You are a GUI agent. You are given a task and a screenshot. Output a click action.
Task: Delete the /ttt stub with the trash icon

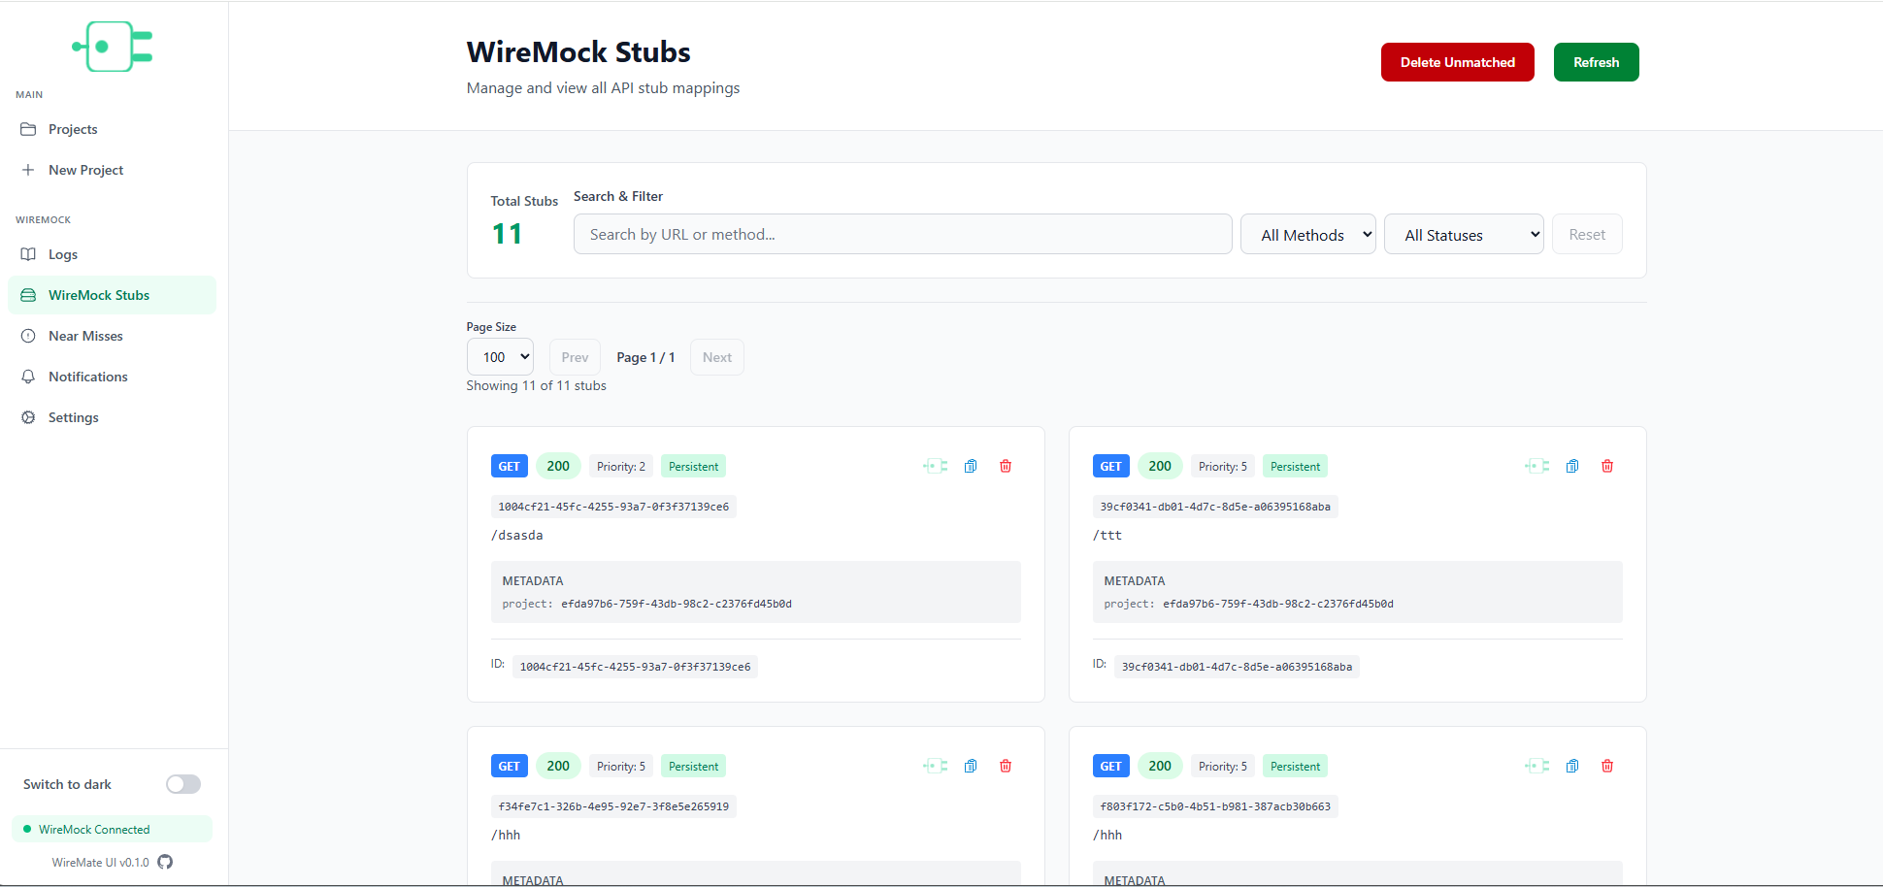click(1607, 466)
